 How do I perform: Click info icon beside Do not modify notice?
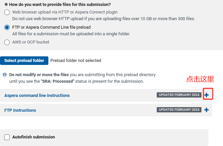tap(5, 74)
